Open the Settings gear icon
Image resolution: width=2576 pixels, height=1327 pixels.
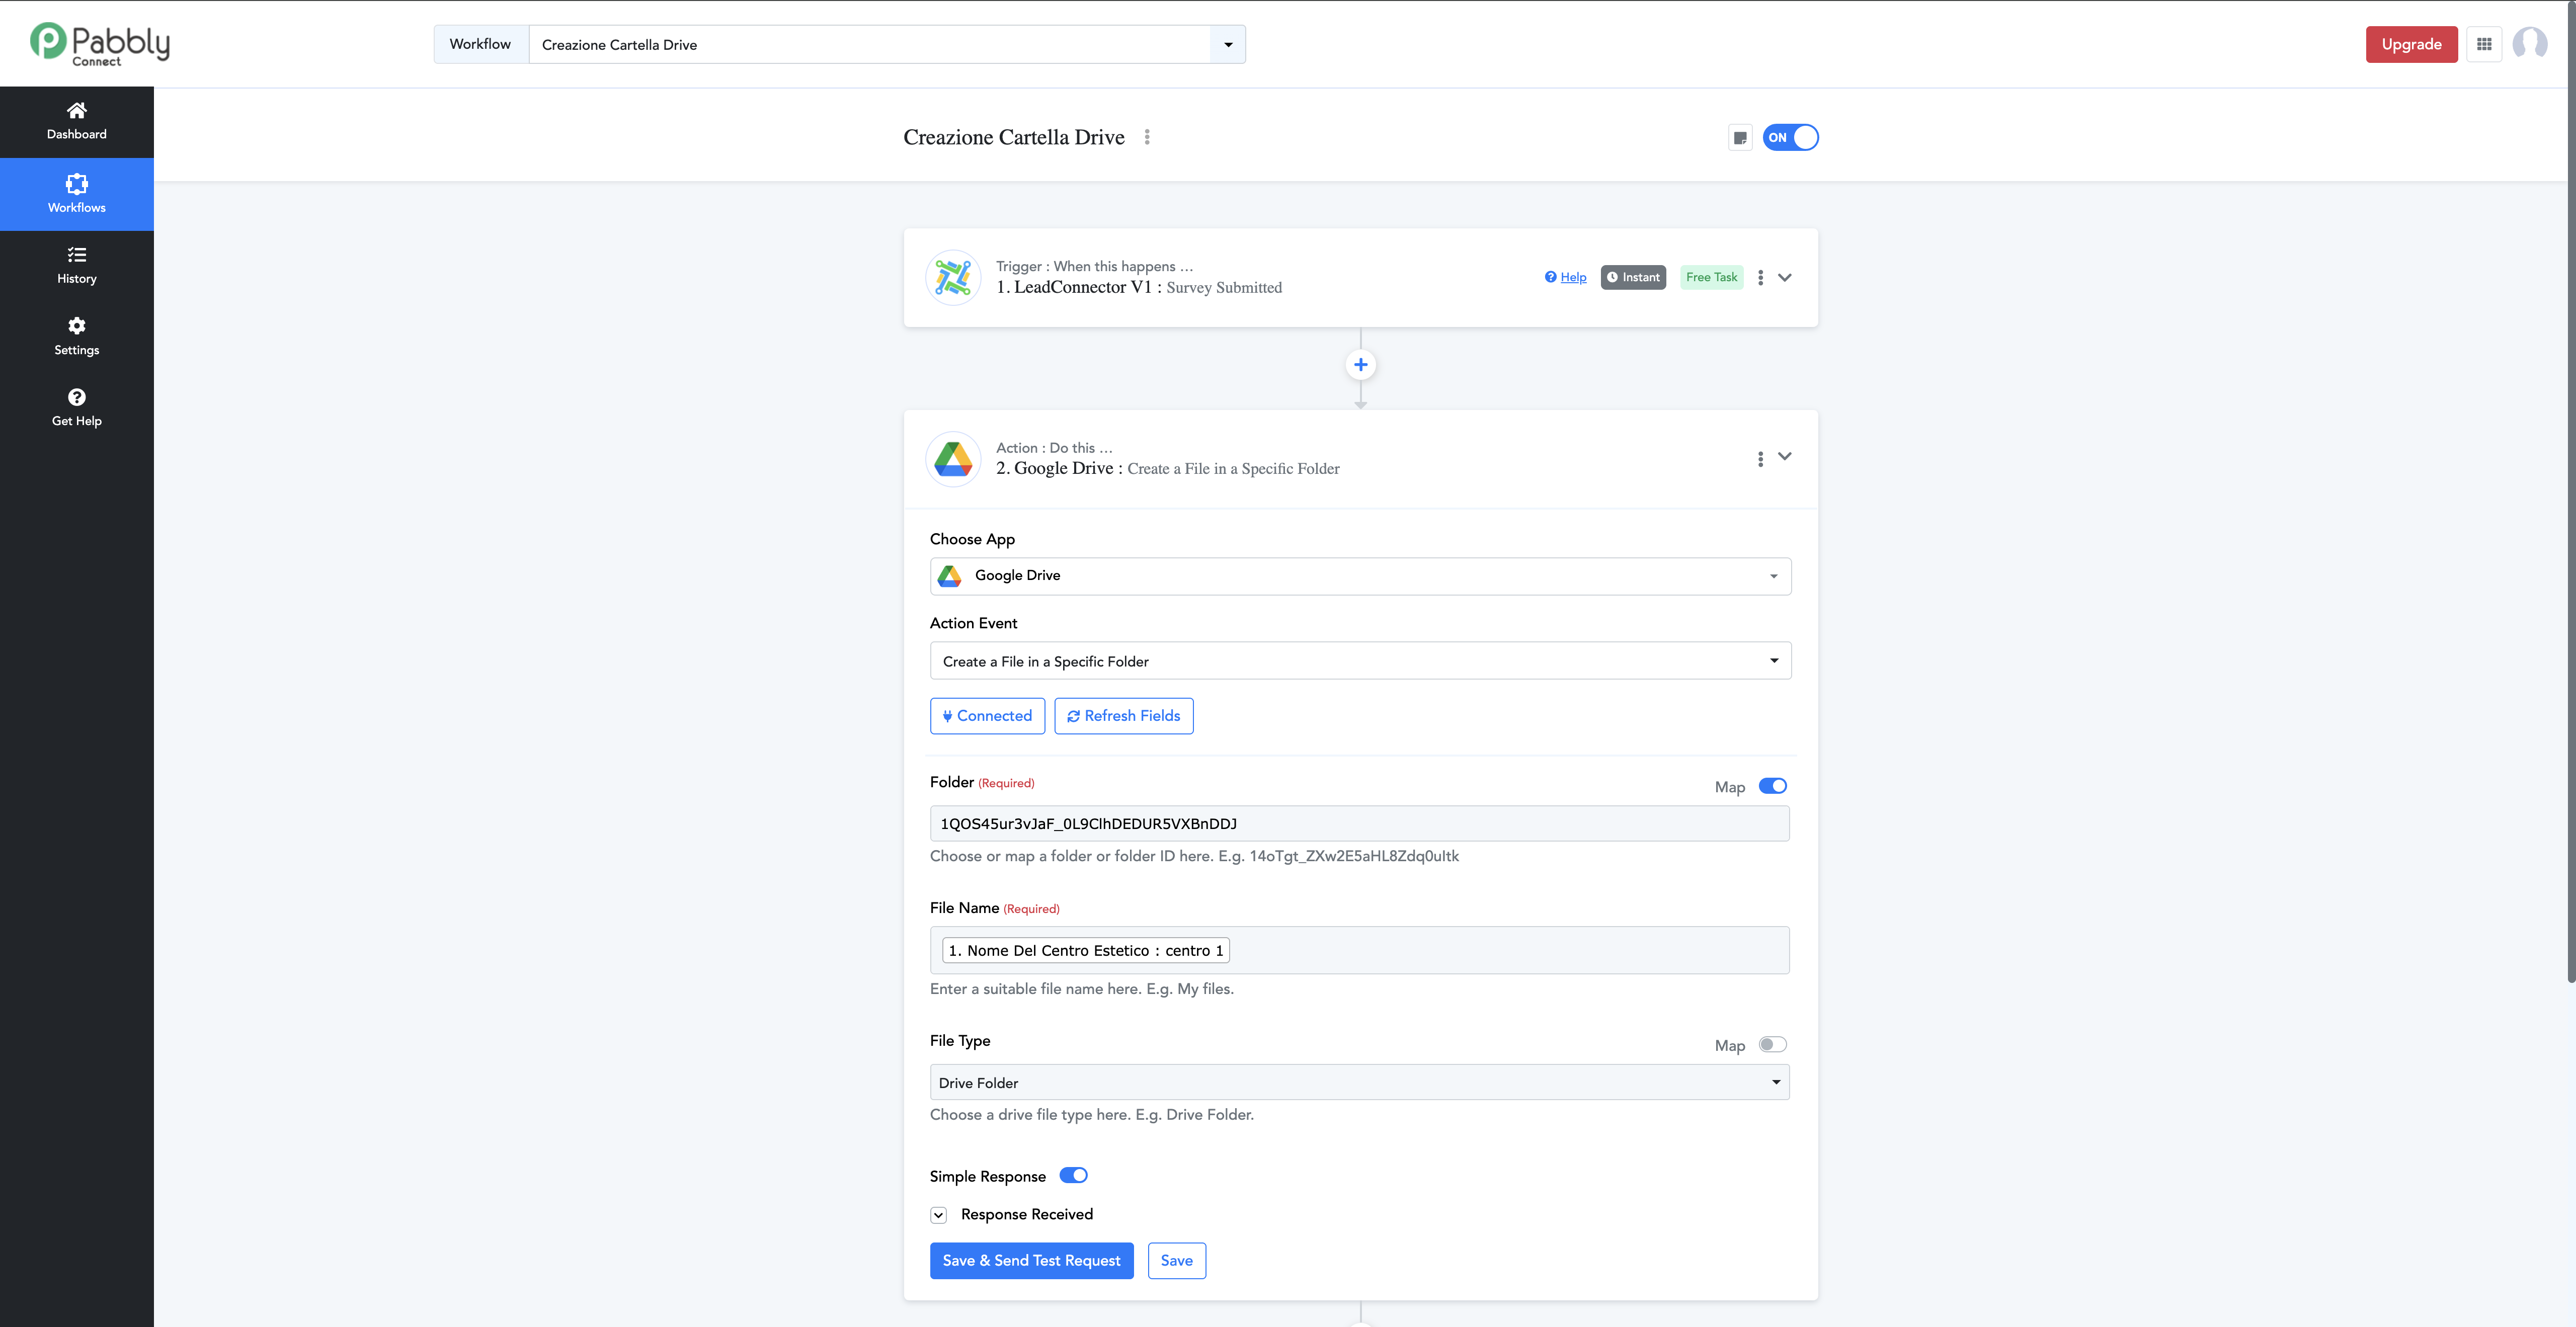click(x=76, y=325)
